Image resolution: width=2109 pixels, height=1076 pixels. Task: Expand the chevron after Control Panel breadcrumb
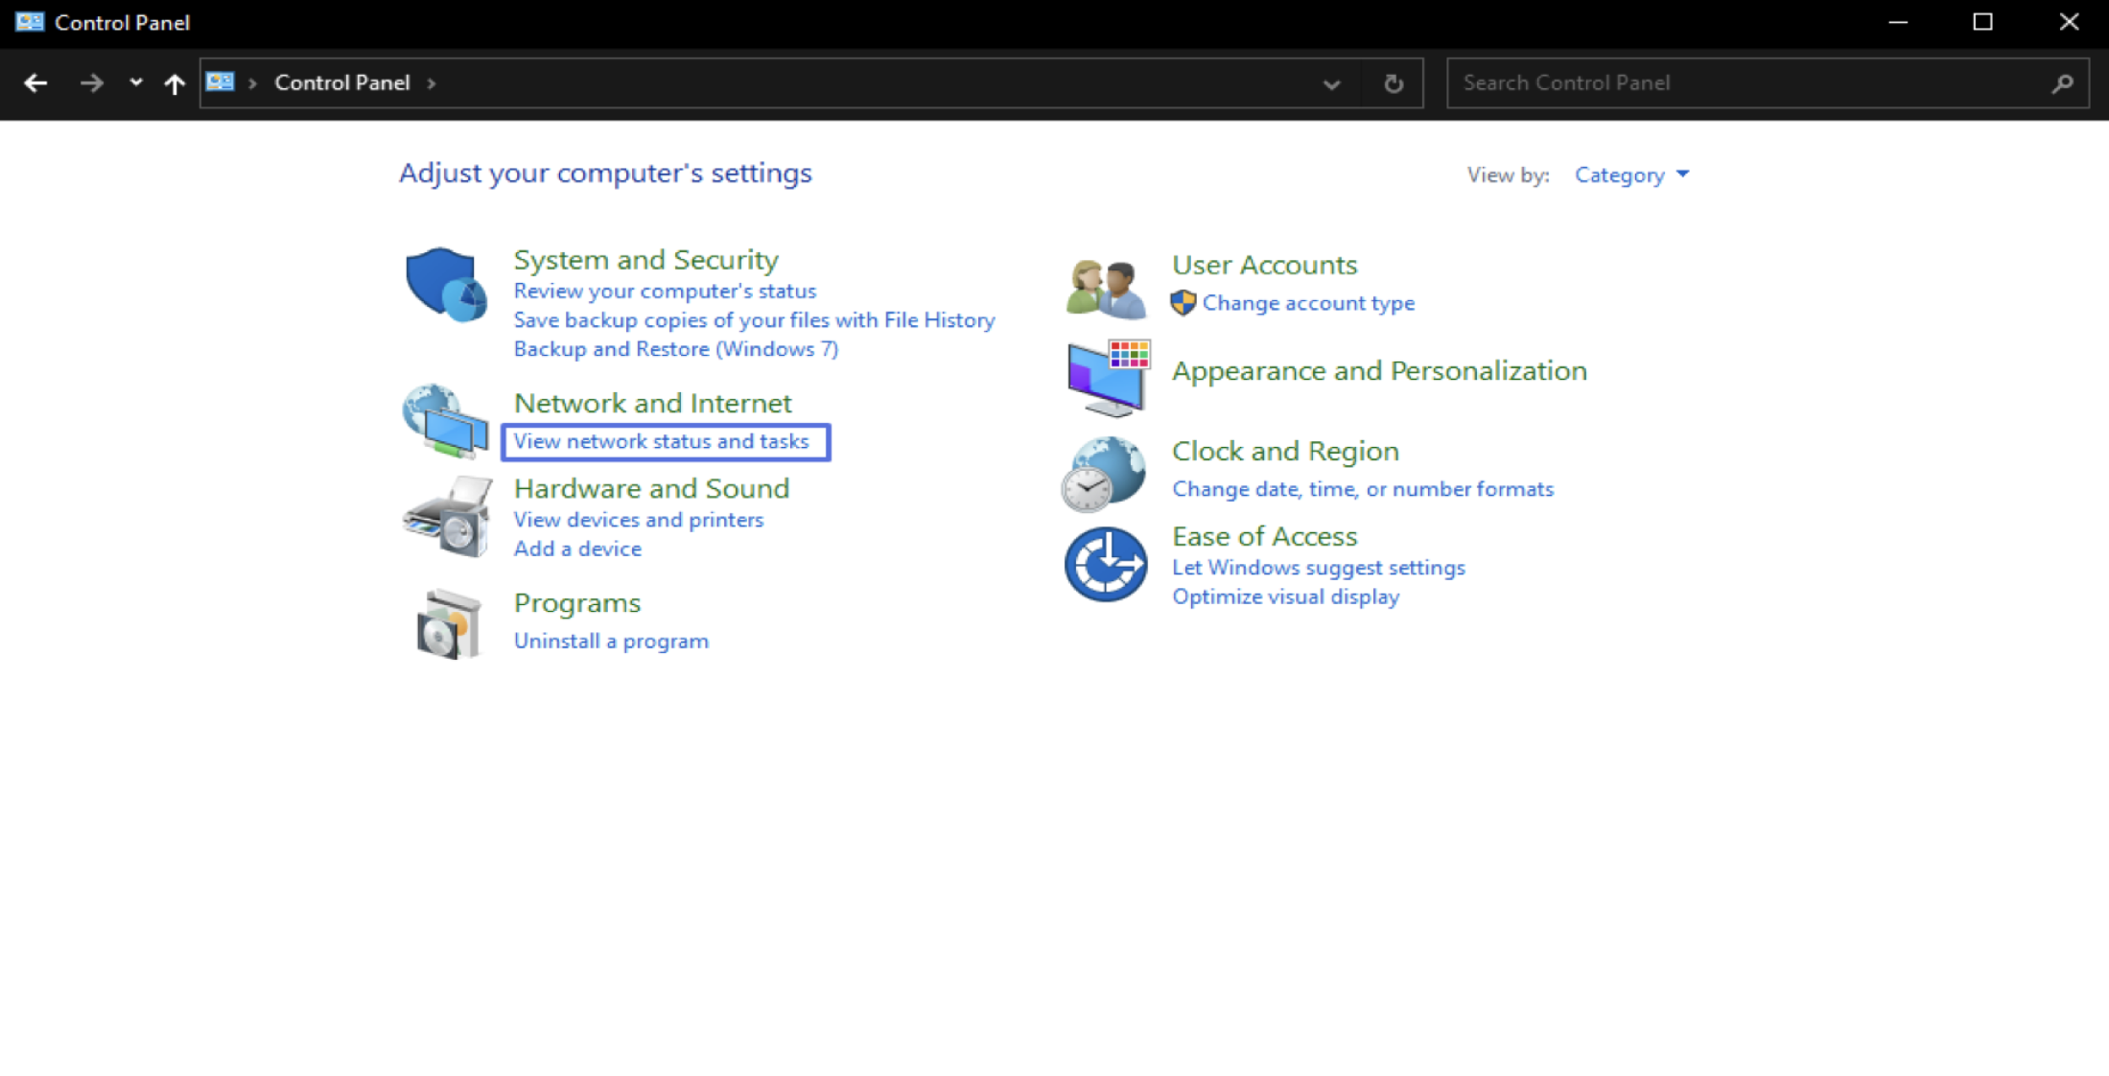coord(432,83)
